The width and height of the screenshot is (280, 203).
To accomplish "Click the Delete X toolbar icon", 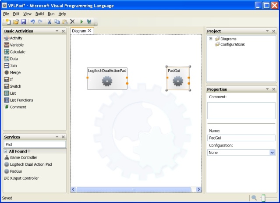I will point(72,21).
